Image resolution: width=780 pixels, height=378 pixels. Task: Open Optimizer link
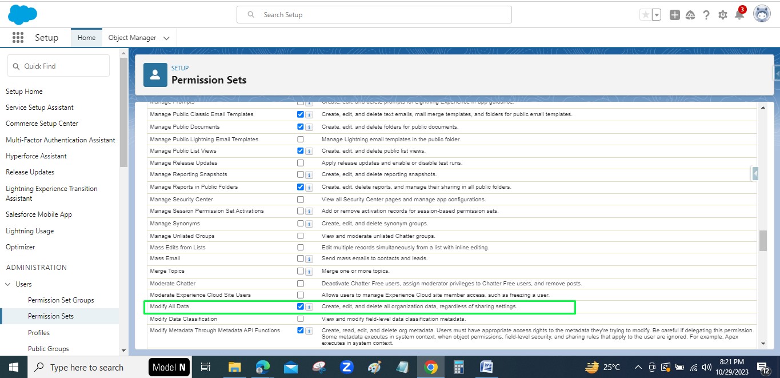(x=21, y=247)
